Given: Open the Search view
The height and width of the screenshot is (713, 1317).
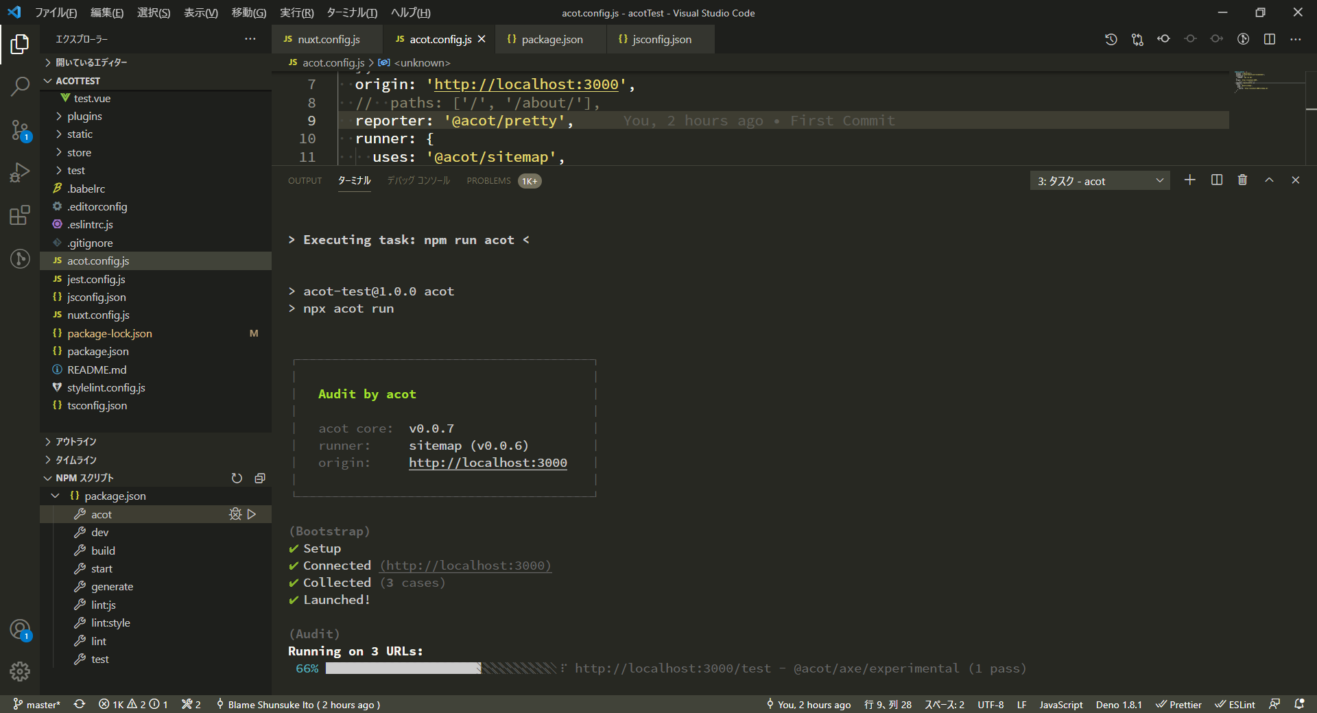Looking at the screenshot, I should click(x=20, y=87).
